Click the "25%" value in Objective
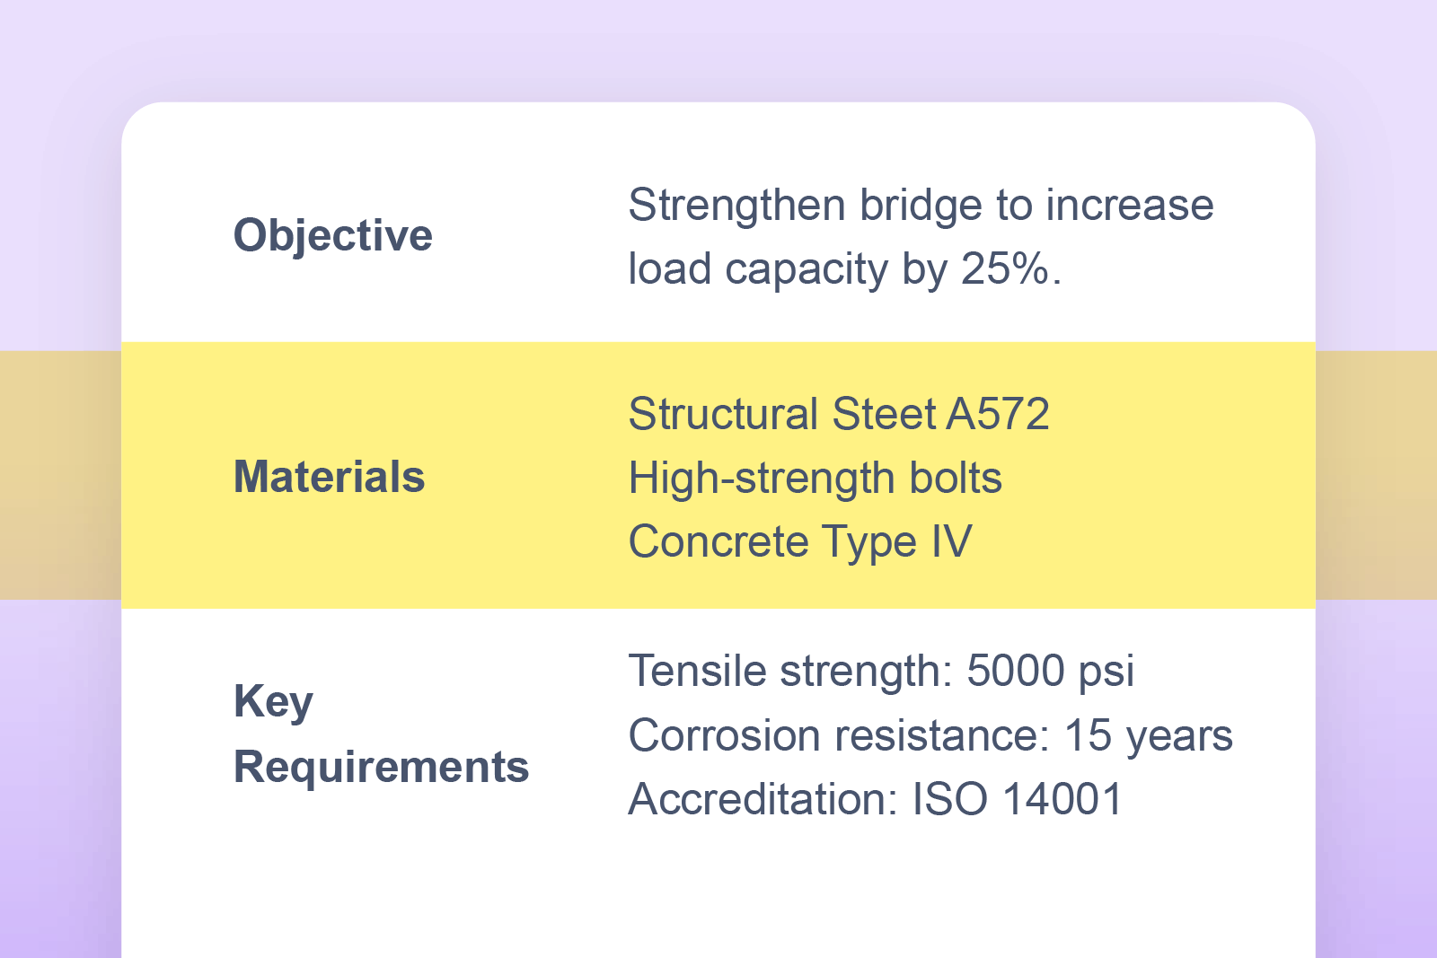 coord(1004,268)
